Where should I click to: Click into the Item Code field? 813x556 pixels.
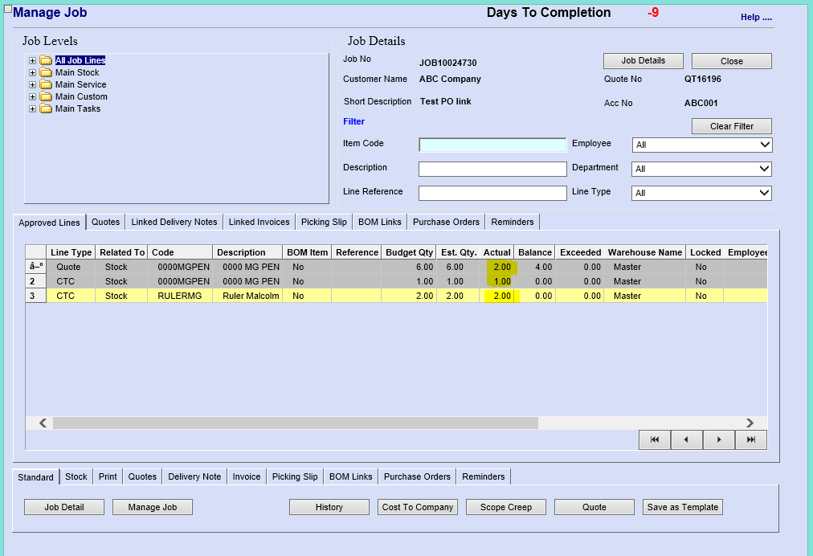(492, 145)
